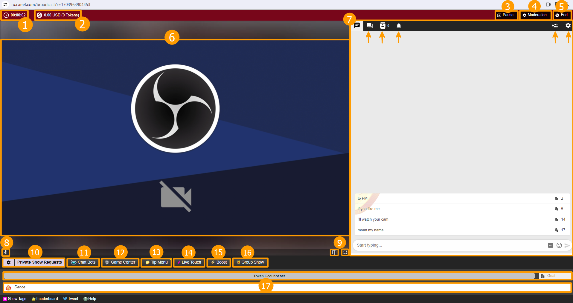Toggle the split view layout icon
The image size is (573, 303).
click(x=334, y=253)
